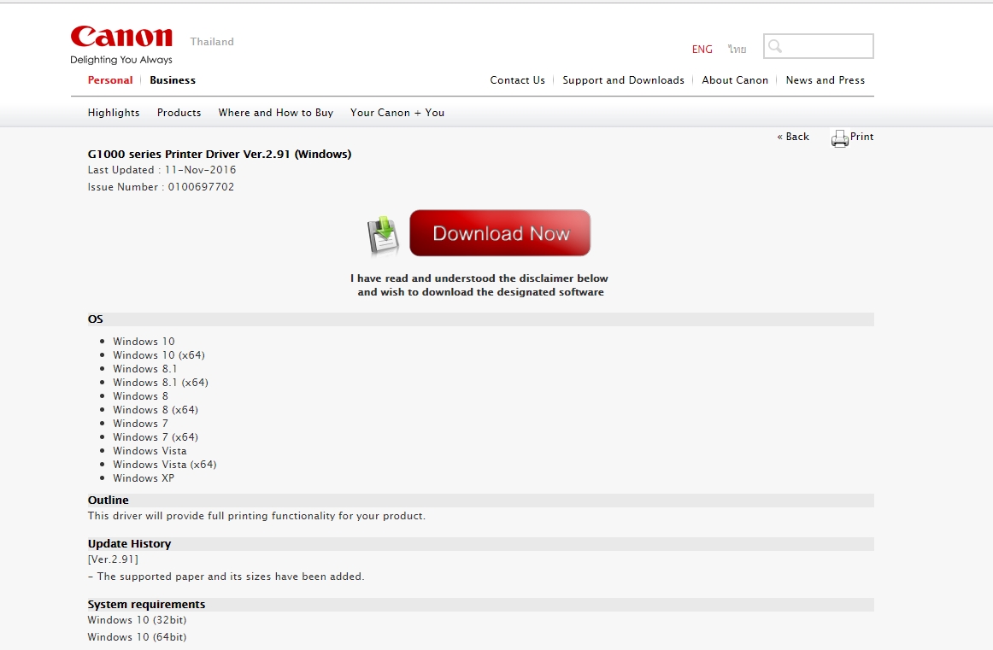Open the Personal section
This screenshot has width=993, height=650.
tap(110, 80)
